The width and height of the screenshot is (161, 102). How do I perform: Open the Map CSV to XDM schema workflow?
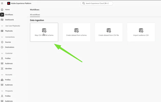[x=44, y=32]
